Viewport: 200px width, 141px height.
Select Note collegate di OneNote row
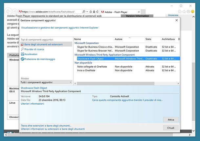tap(127, 67)
